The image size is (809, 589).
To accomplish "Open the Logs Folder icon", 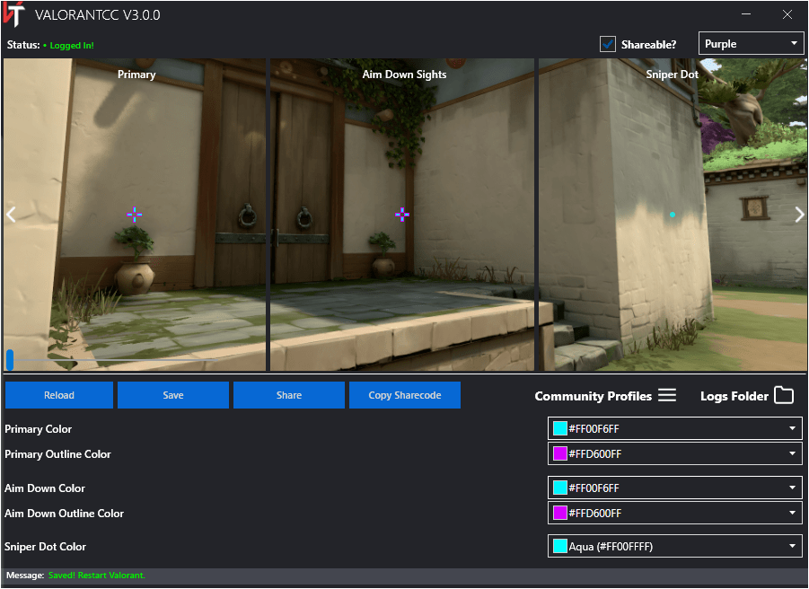I will [784, 395].
